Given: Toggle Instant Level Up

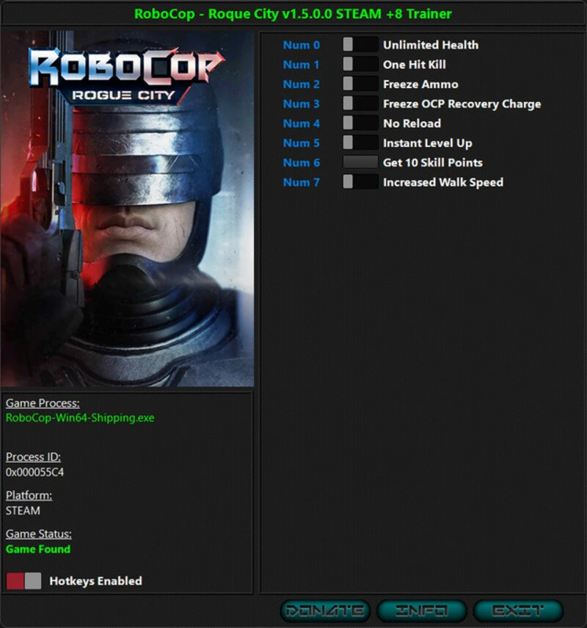Looking at the screenshot, I should 360,143.
